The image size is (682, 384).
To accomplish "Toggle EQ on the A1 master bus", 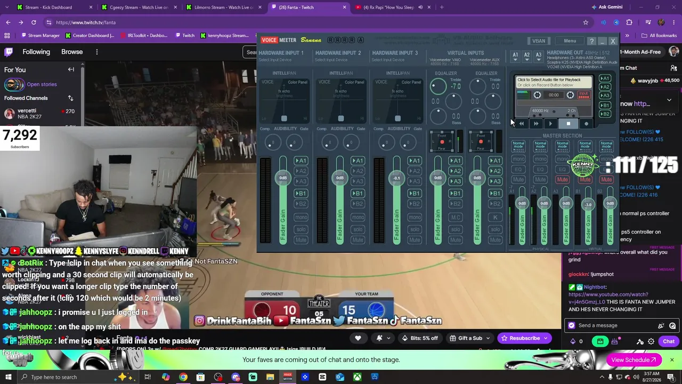I will [x=518, y=170].
